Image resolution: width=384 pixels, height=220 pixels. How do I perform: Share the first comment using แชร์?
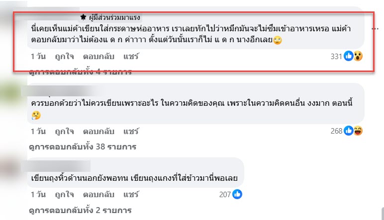pyautogui.click(x=131, y=57)
